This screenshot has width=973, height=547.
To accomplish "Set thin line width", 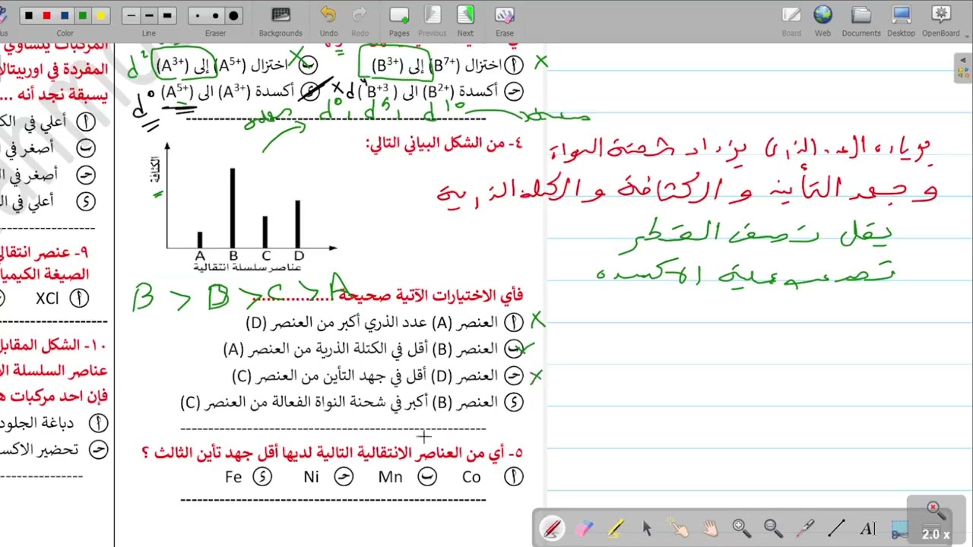I will point(131,15).
